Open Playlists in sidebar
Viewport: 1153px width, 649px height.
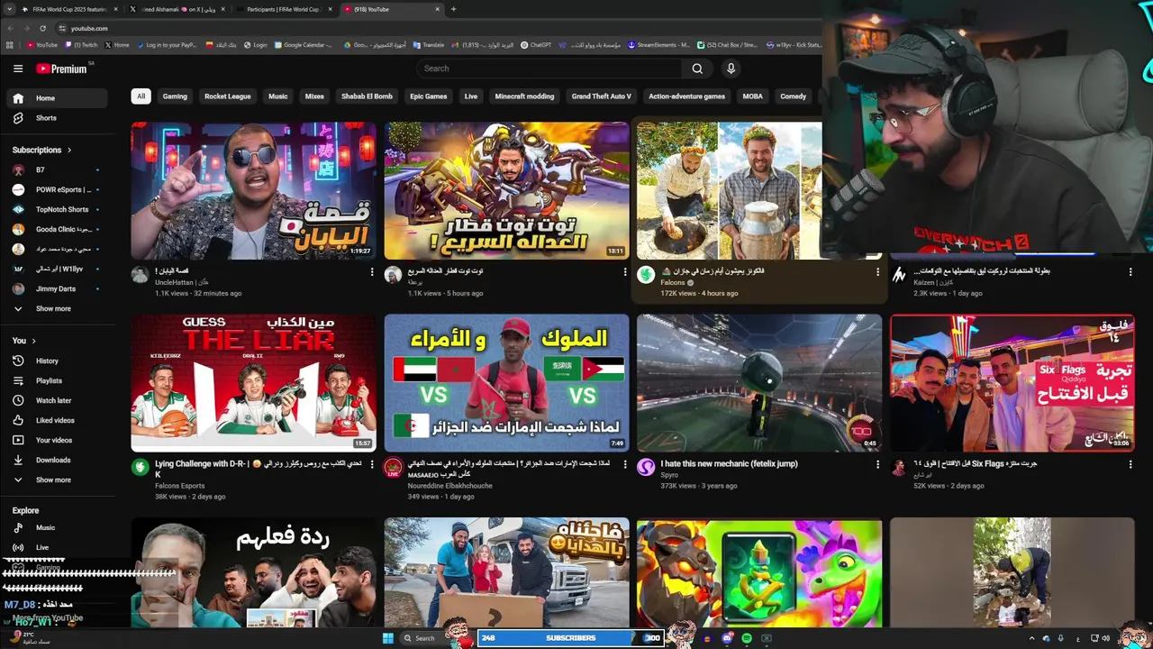(x=57, y=380)
